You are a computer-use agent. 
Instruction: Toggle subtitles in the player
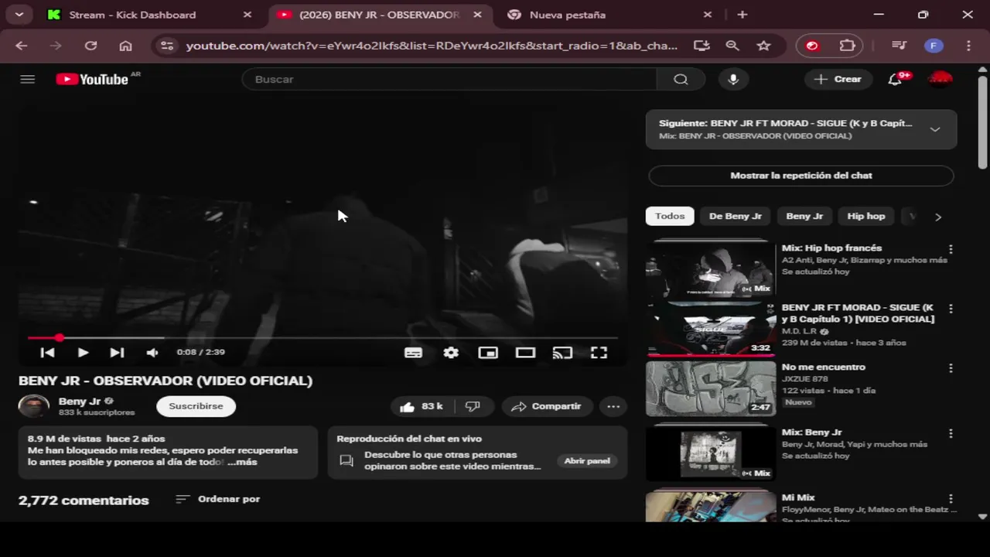(413, 353)
